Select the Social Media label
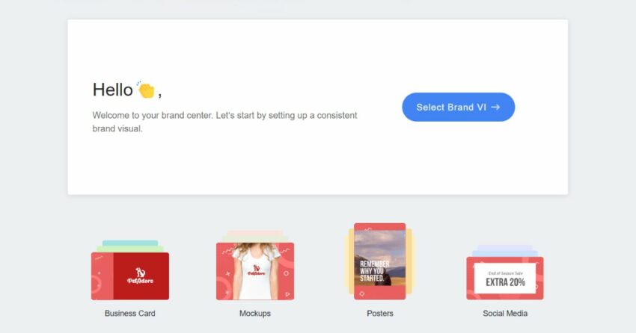This screenshot has width=636, height=333. pos(505,313)
